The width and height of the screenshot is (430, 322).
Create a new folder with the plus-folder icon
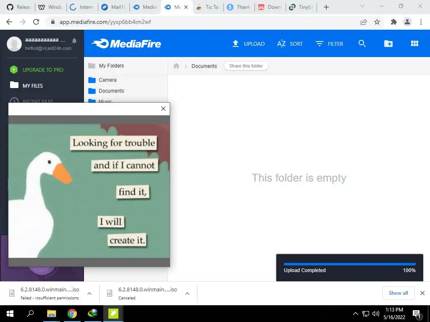point(388,44)
